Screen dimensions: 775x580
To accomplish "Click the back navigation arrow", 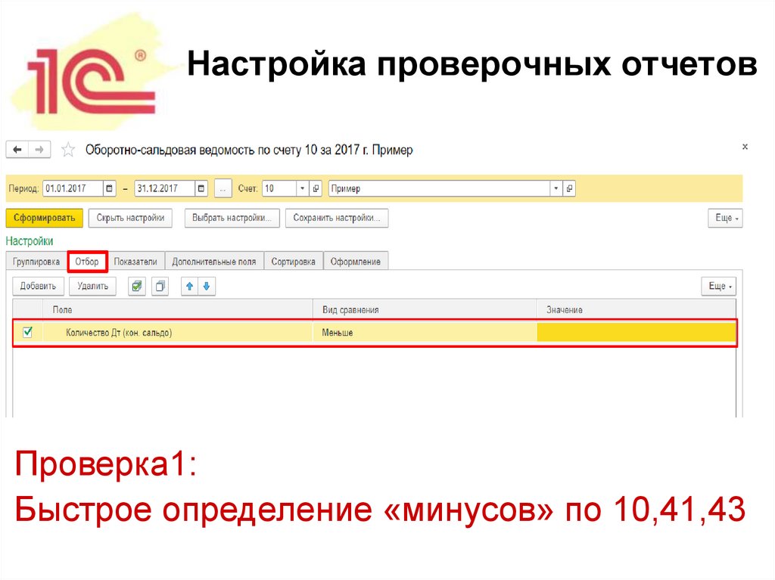I will (x=17, y=149).
